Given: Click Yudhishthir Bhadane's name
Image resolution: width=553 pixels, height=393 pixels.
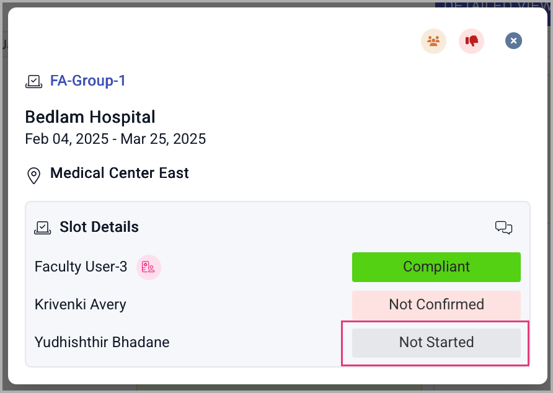Looking at the screenshot, I should (102, 342).
